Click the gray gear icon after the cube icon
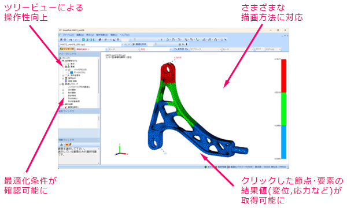Screen dimensions: 347x208 106,39
